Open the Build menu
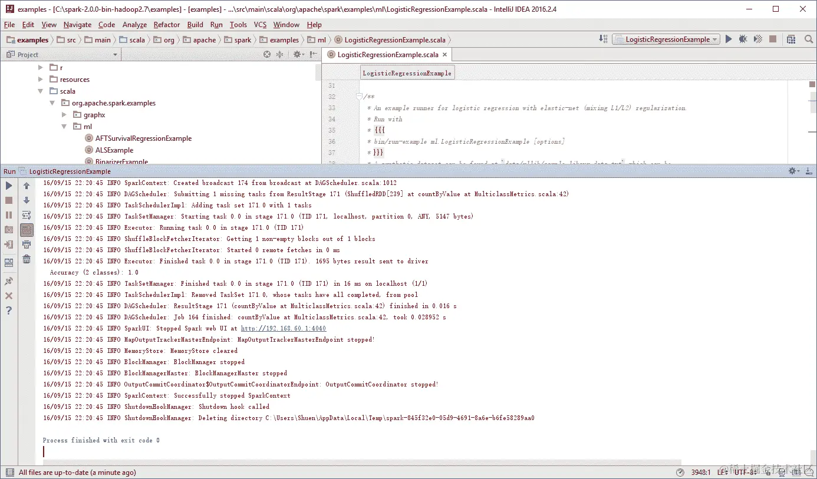The width and height of the screenshot is (817, 479). [195, 25]
